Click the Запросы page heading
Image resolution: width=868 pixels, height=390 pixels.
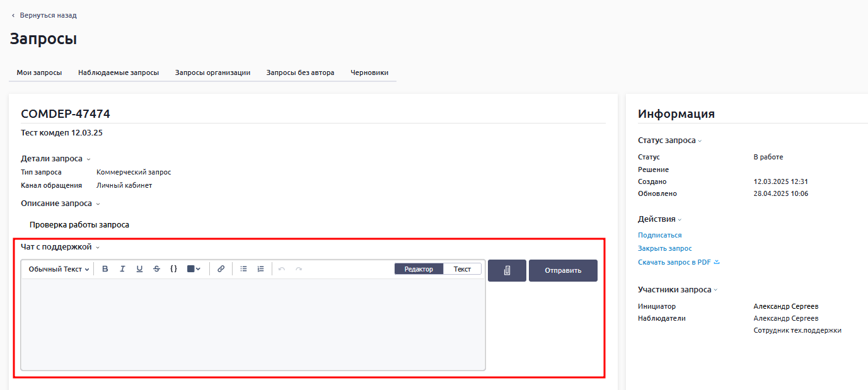43,39
